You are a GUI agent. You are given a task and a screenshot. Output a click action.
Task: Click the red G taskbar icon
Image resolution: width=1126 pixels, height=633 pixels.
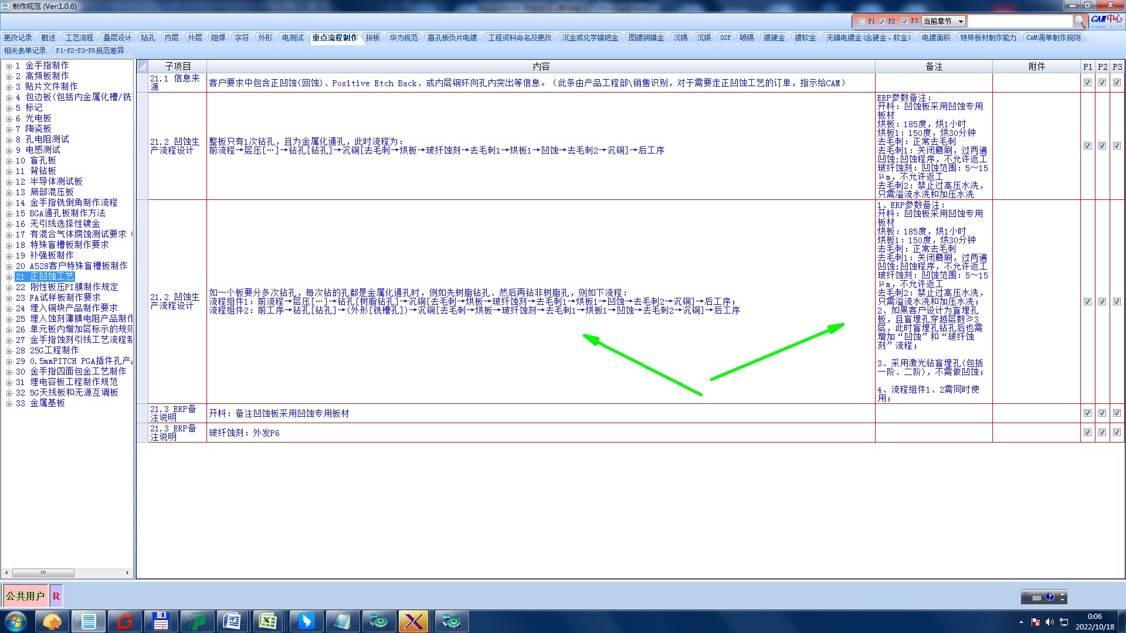tap(125, 621)
